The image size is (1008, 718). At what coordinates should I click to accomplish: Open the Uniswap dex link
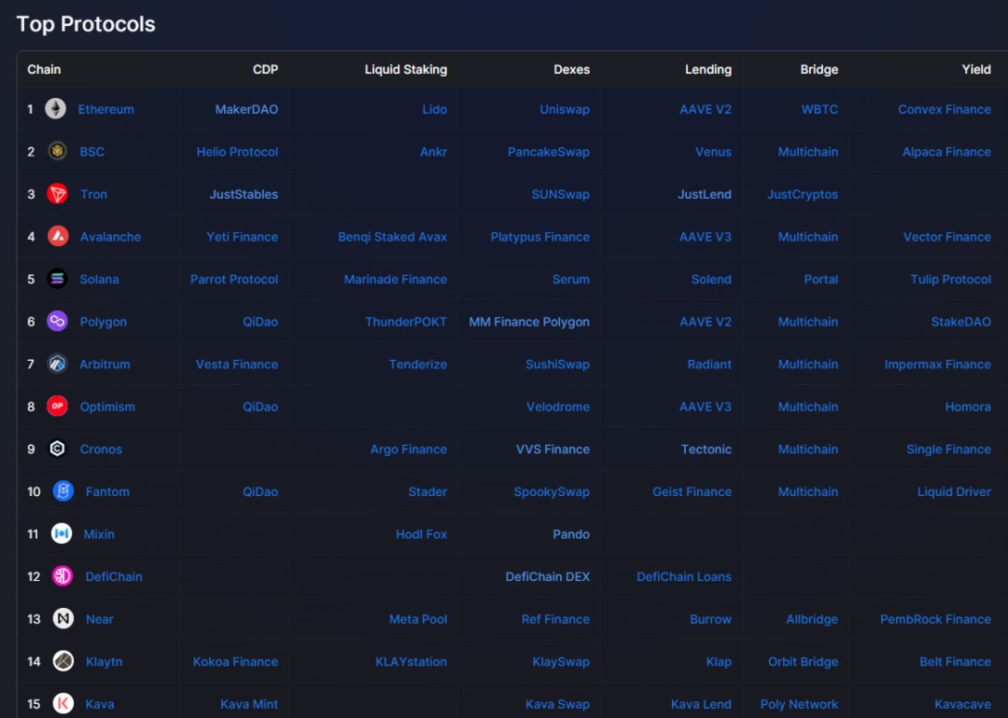click(565, 109)
